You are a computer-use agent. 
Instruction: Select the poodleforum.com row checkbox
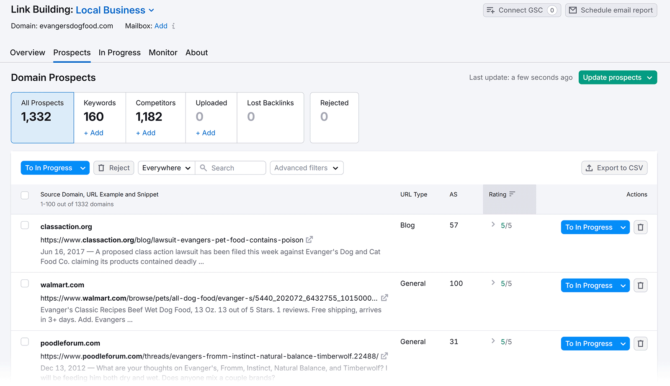click(x=25, y=341)
